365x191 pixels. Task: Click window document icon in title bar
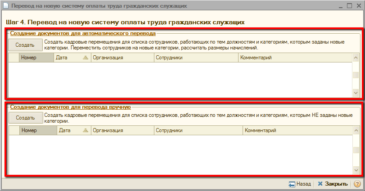click(x=5, y=6)
